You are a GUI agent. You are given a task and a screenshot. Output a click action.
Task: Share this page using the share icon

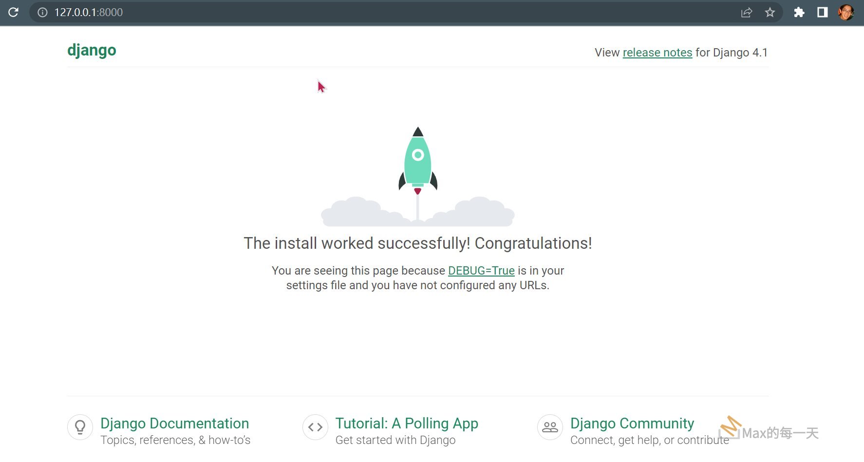[746, 12]
